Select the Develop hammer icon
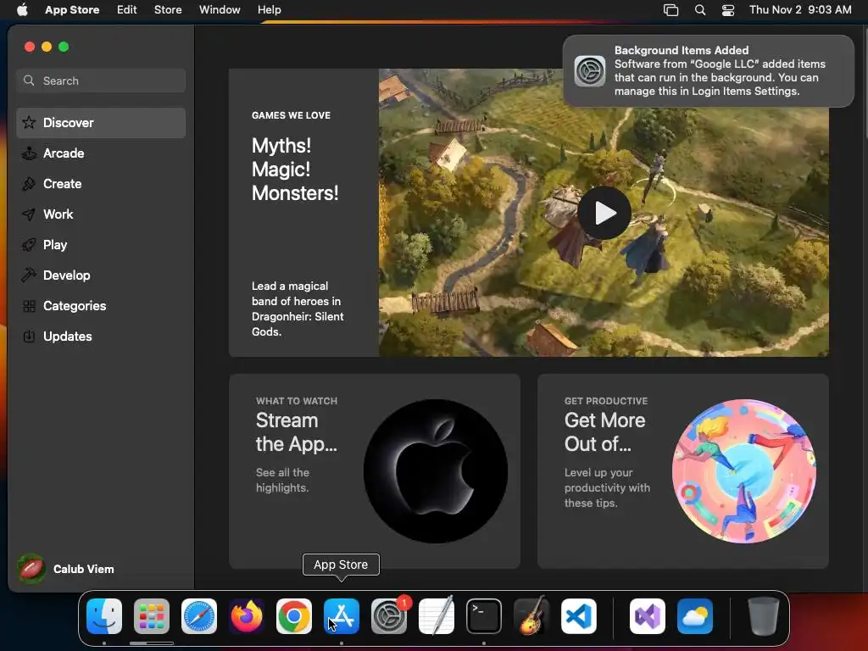This screenshot has width=868, height=651. pyautogui.click(x=29, y=275)
